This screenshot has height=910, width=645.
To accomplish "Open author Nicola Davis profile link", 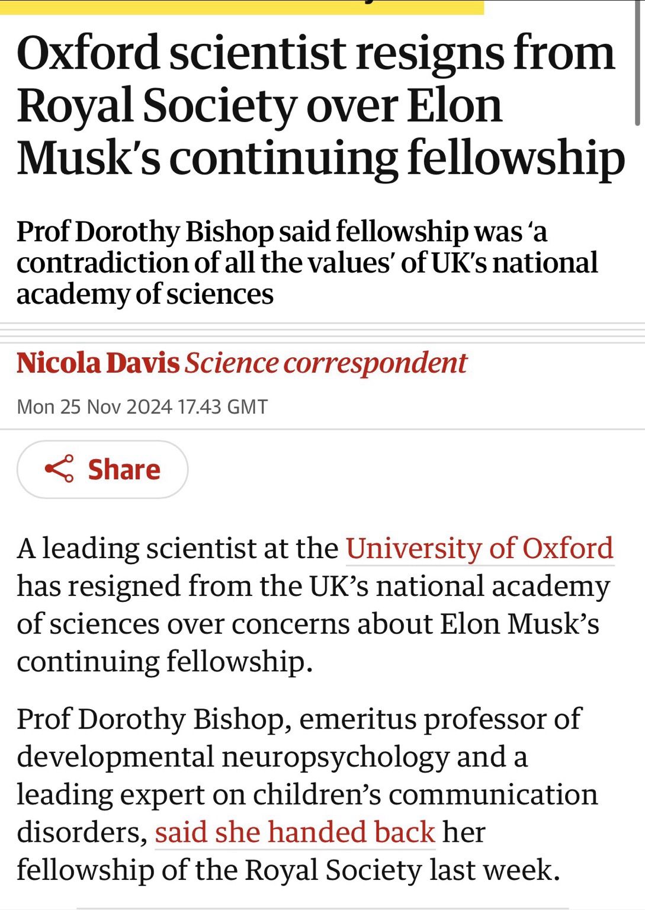I will coord(98,363).
